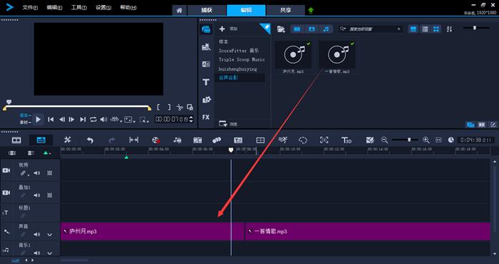Switch to the 共享 share tab
The image size is (499, 264).
click(x=285, y=10)
